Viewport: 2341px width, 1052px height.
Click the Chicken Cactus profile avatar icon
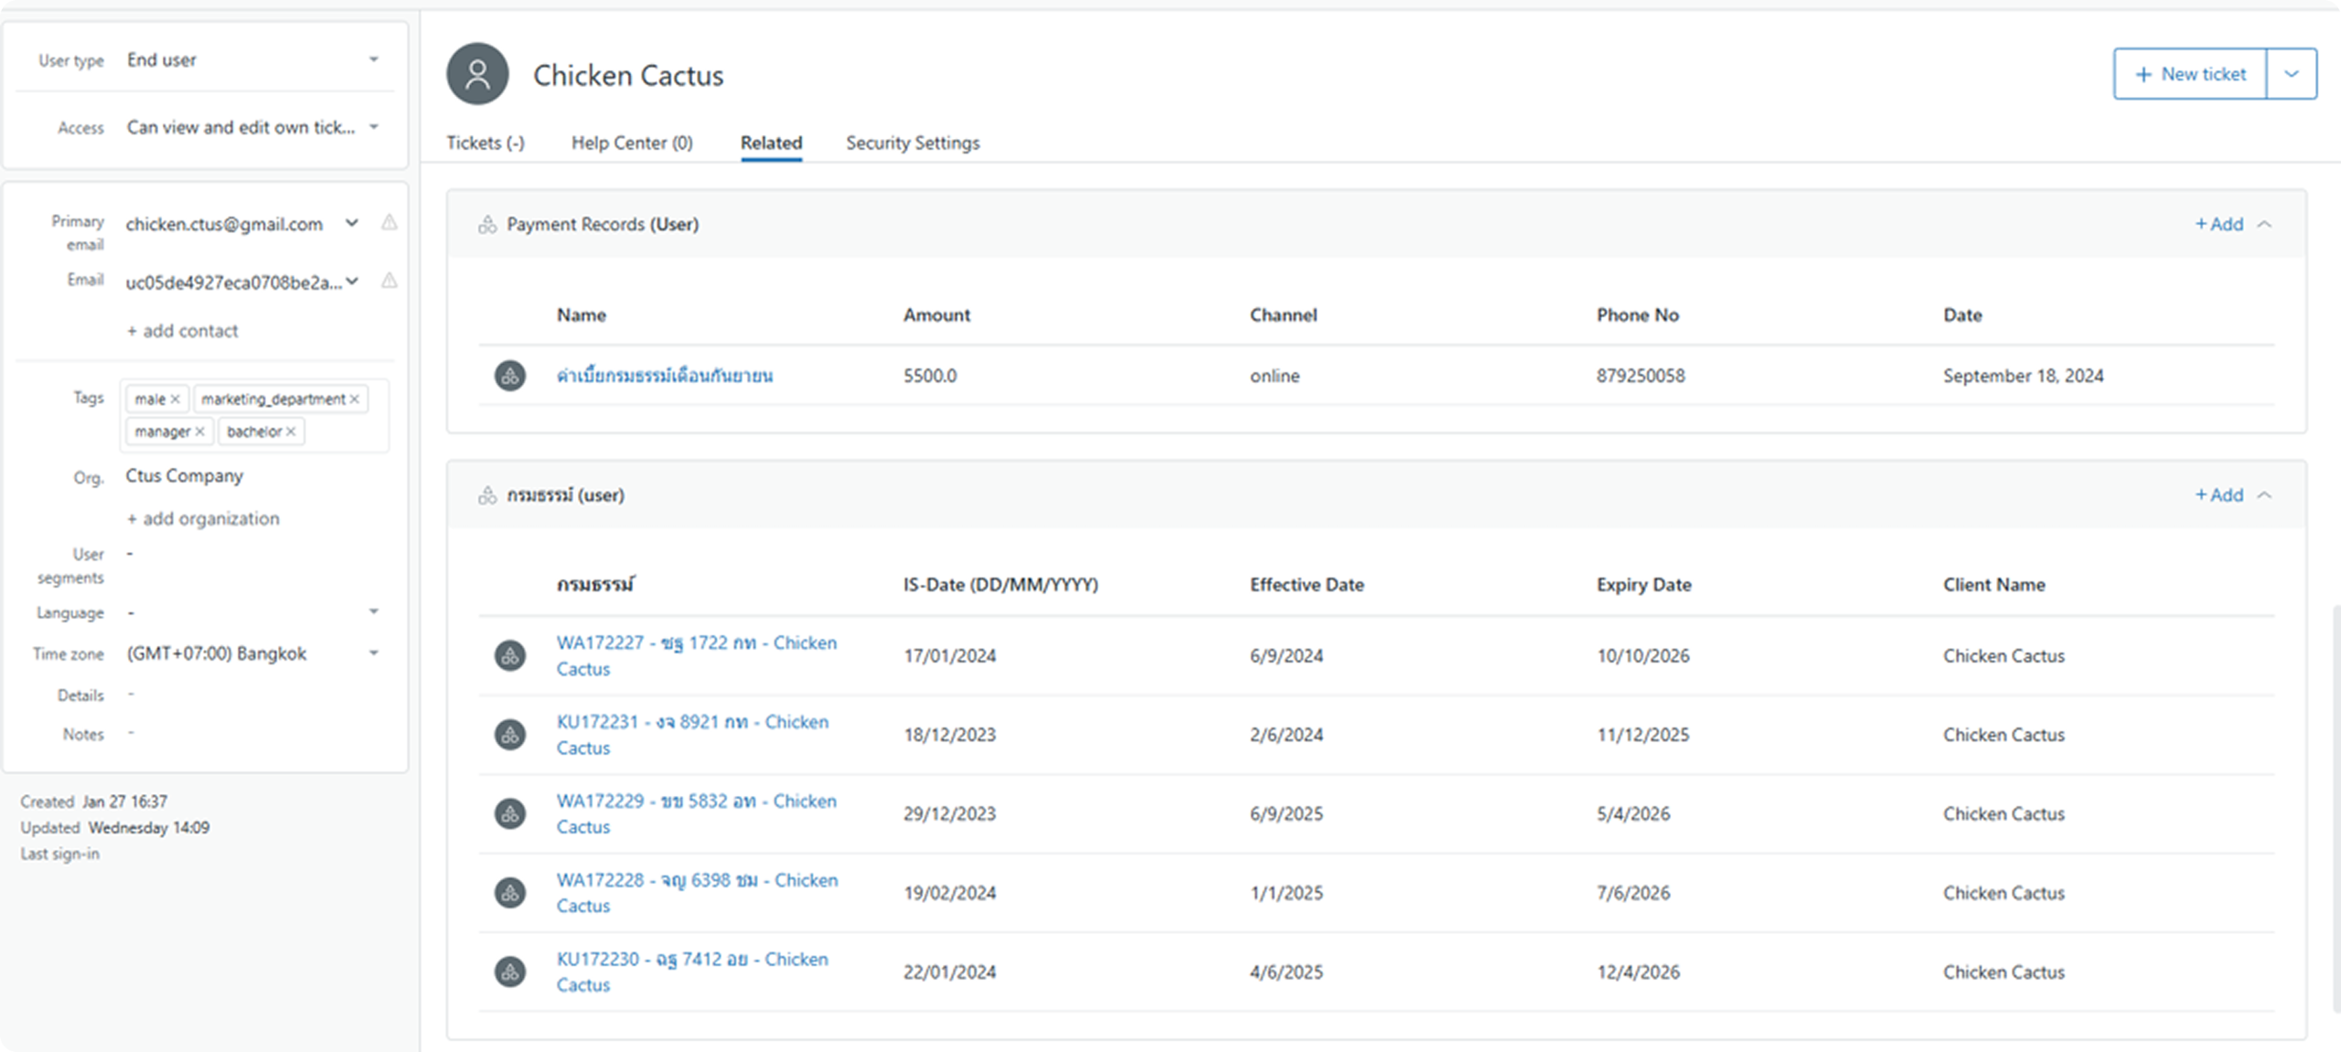[x=477, y=74]
